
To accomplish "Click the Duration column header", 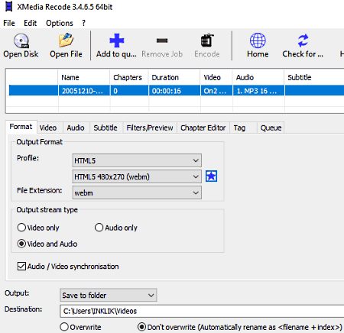I will (x=174, y=77).
